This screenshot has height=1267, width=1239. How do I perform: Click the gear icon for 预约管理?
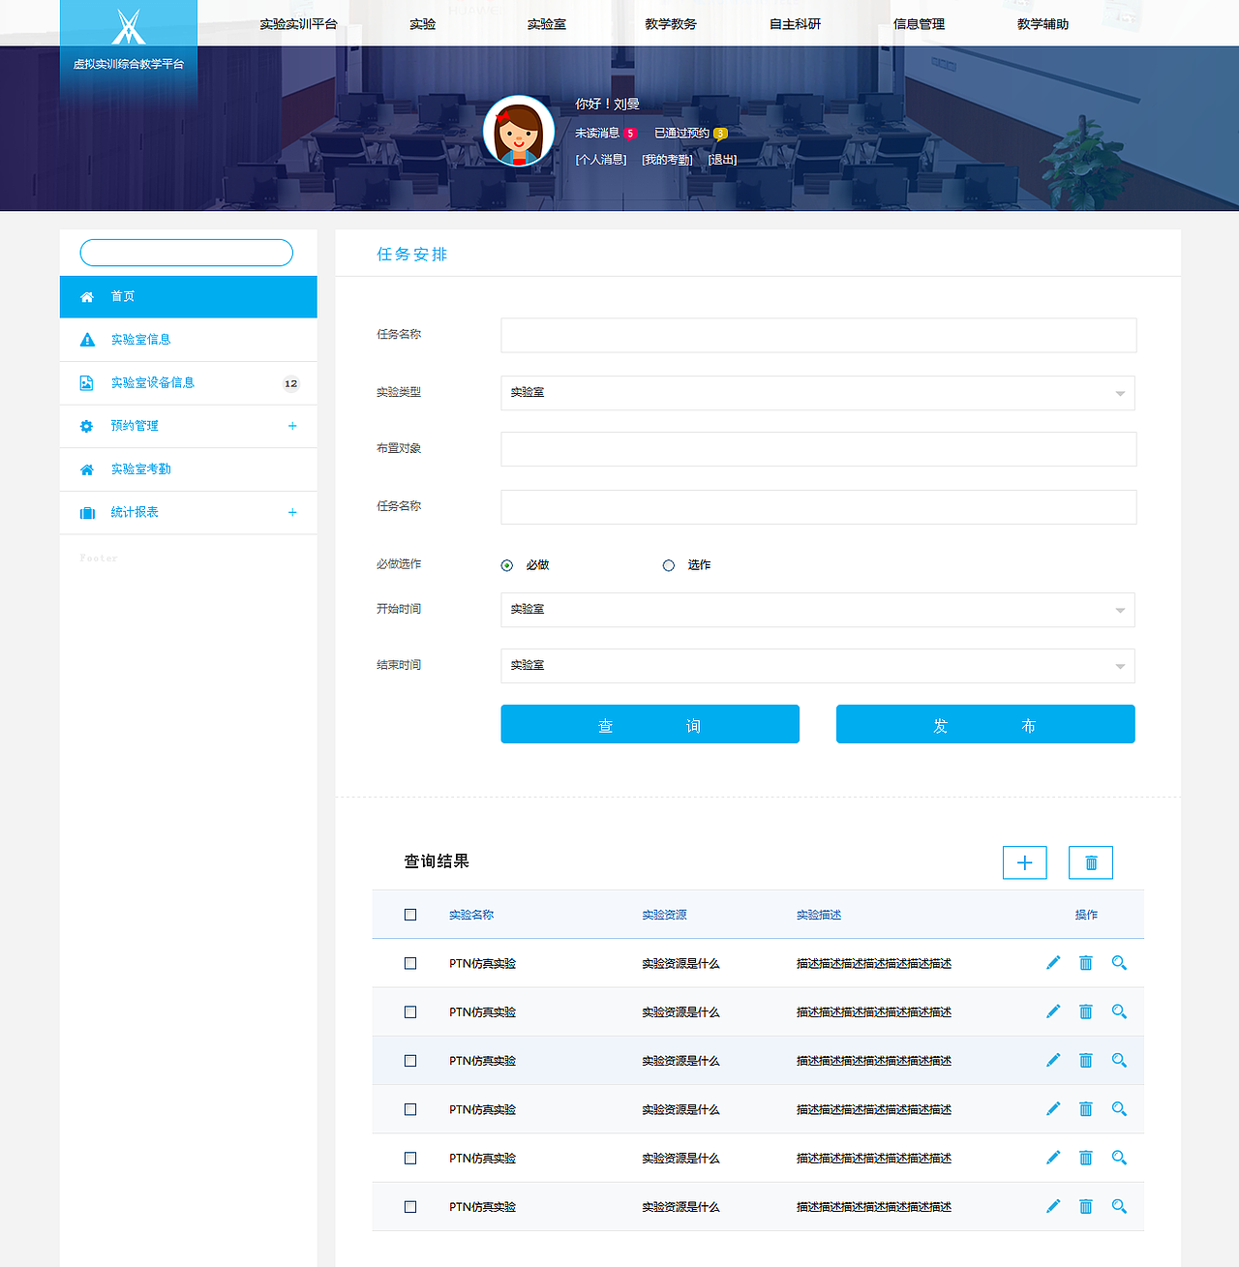(86, 426)
